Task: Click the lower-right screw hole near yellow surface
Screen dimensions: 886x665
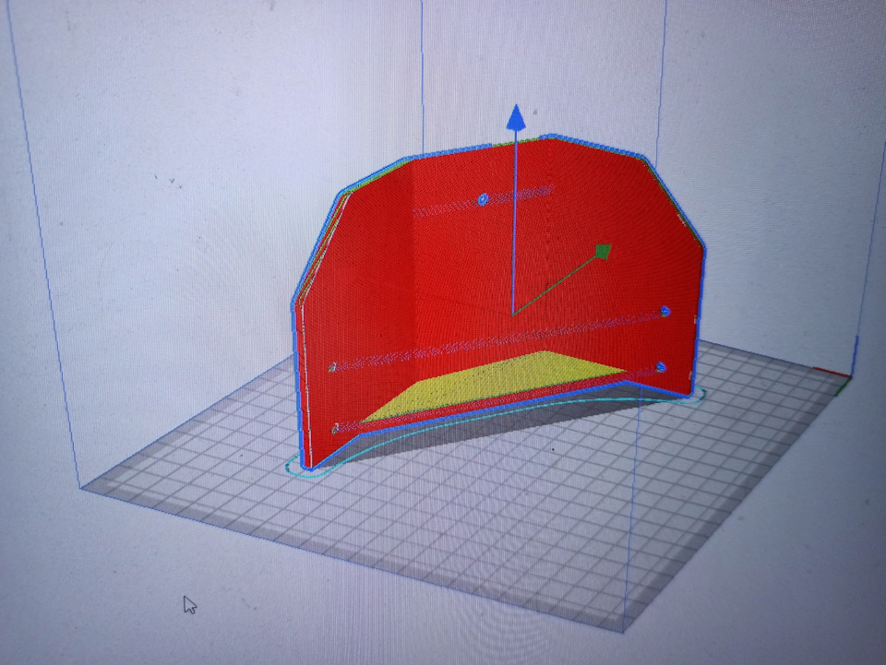Action: pyautogui.click(x=661, y=367)
